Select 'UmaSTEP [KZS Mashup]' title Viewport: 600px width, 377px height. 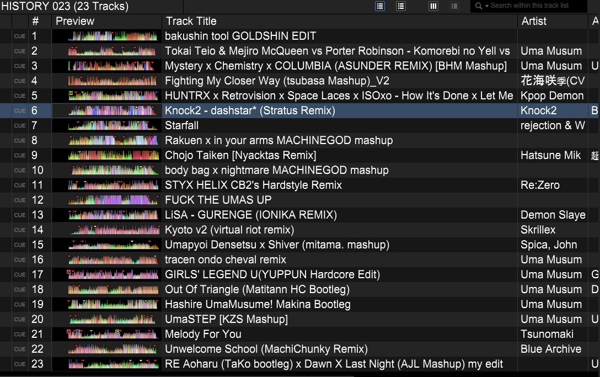[226, 319]
